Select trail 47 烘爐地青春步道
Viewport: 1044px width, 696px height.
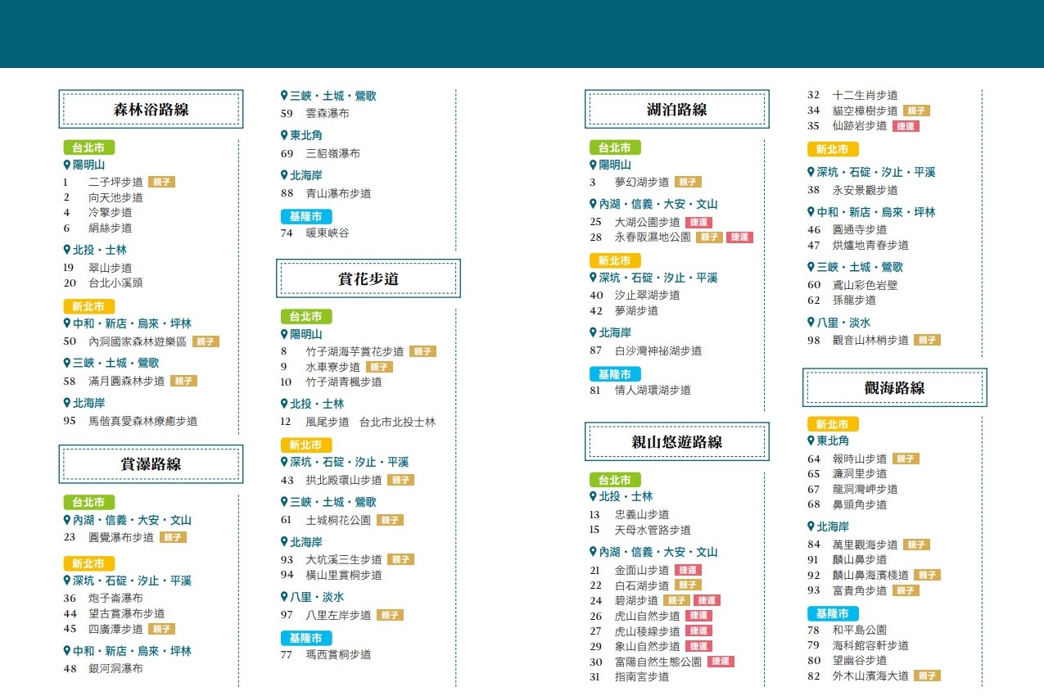tap(858, 245)
